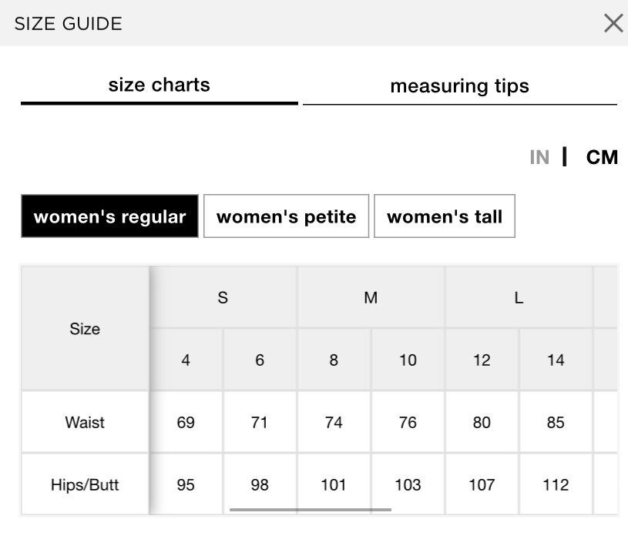Open the women's tall size chart
The image size is (628, 556).
tap(444, 216)
